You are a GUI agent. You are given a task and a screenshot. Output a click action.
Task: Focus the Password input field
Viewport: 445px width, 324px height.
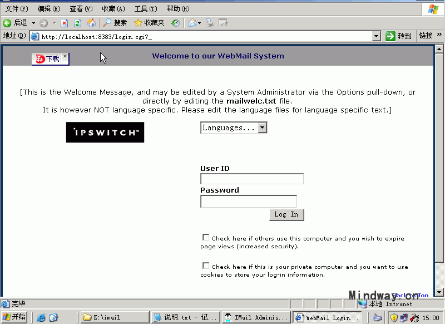tap(248, 201)
